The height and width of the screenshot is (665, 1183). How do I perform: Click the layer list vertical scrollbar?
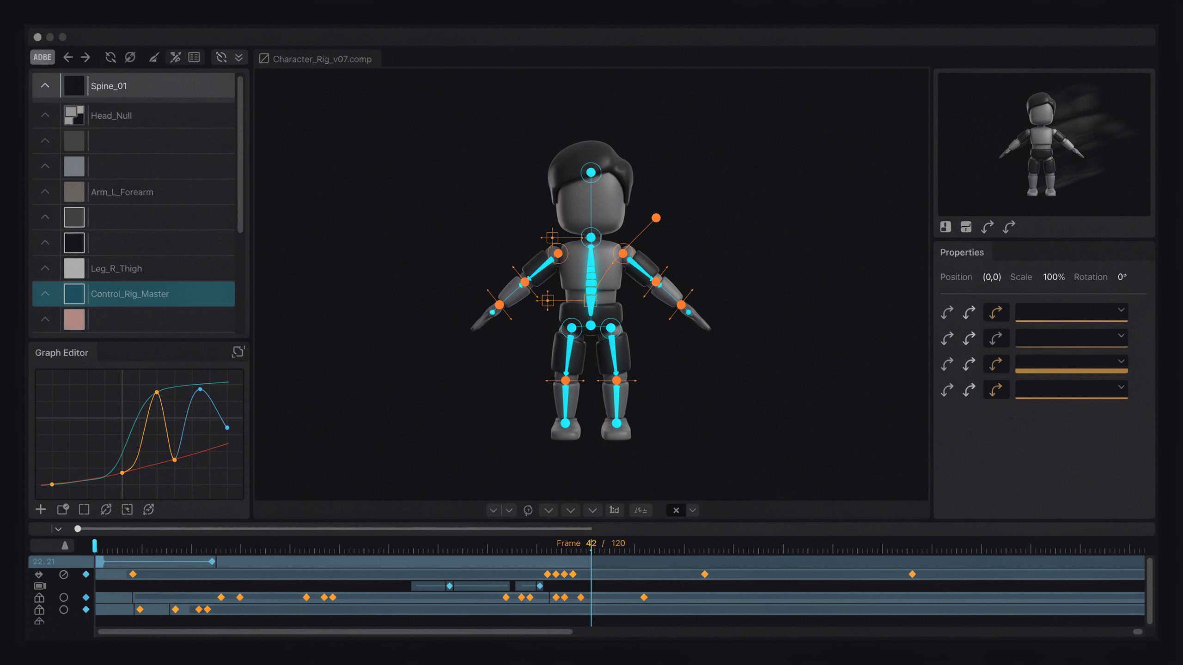coord(240,154)
